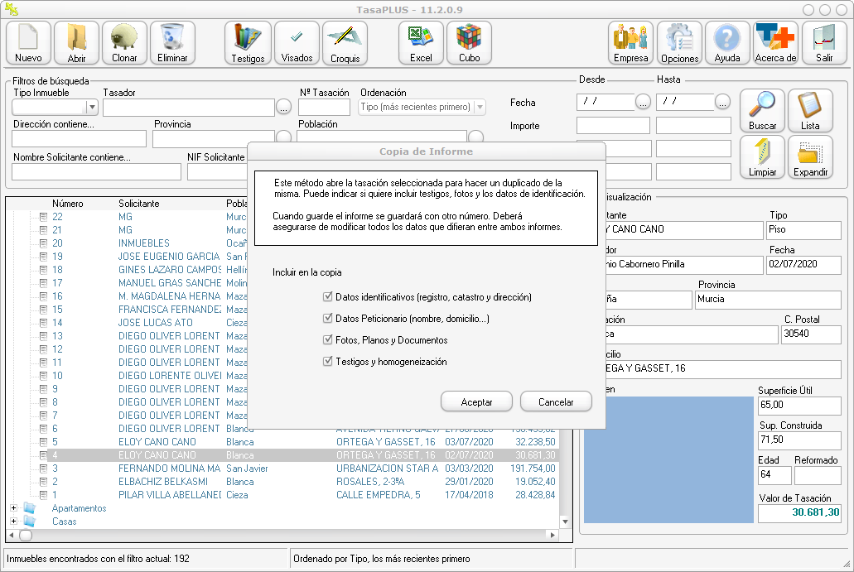
Task: Uncheck Datos identificativos checkbox
Action: [328, 296]
